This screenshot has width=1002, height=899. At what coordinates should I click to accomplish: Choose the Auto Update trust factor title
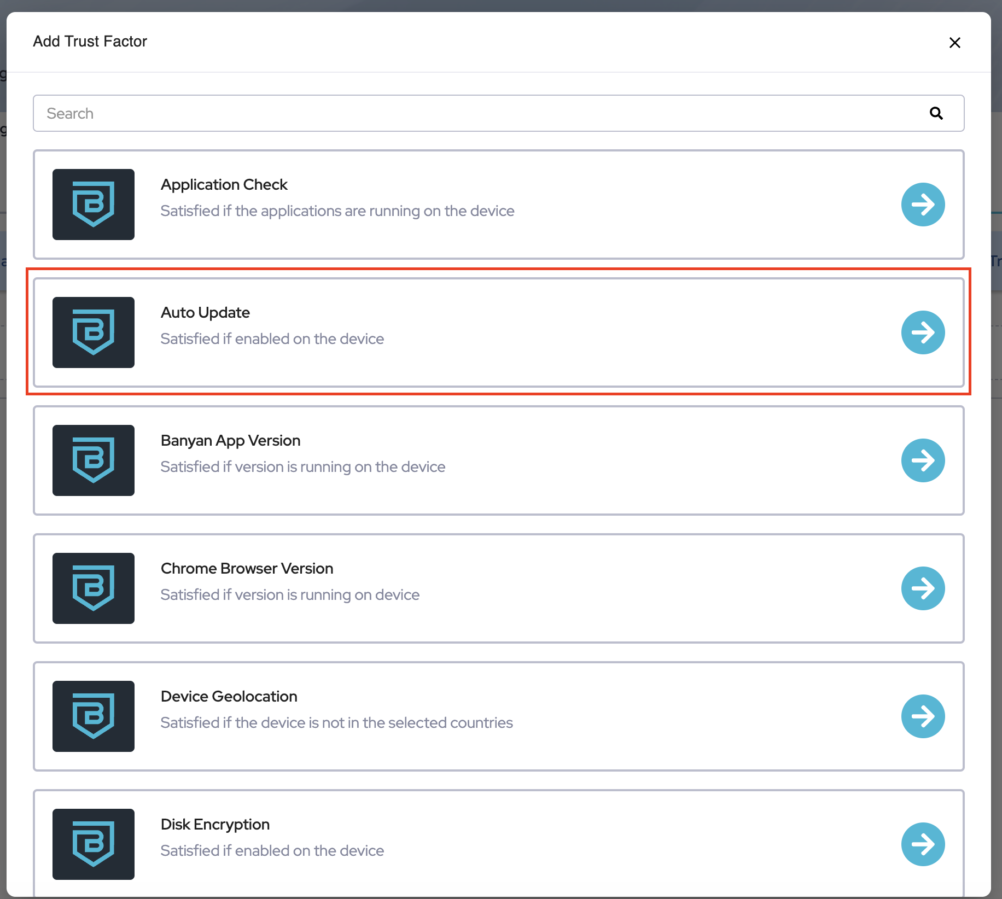pos(205,313)
